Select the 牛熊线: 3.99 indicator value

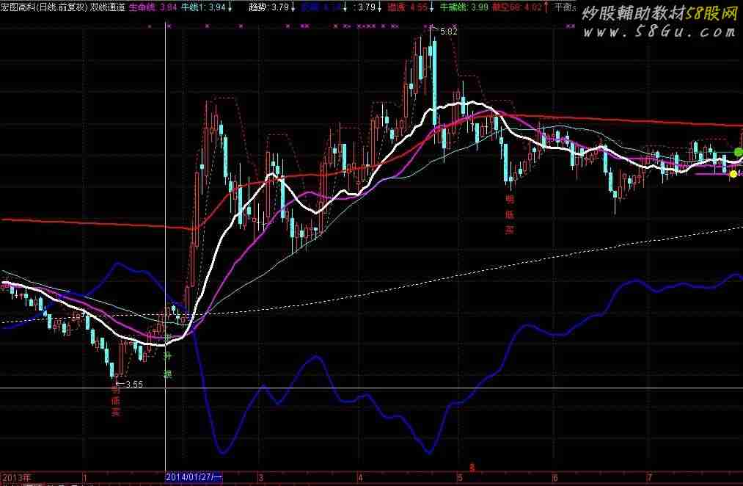click(464, 7)
